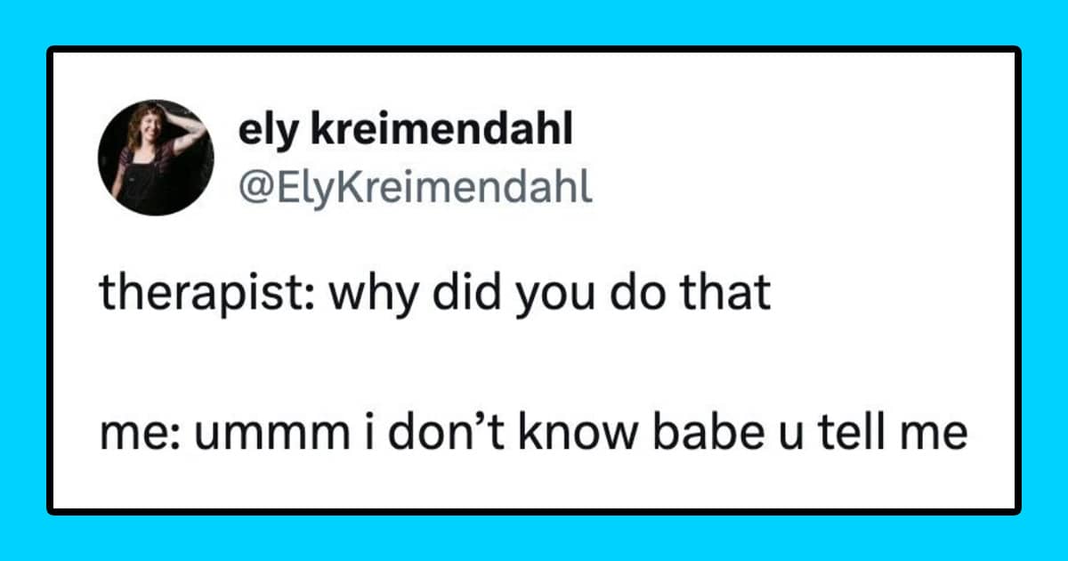Click the blank gap between the tweet lines
This screenshot has height=561, width=1068.
click(x=532, y=365)
